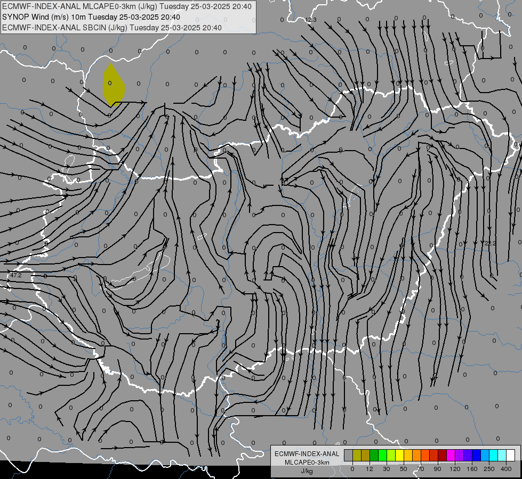This screenshot has height=479, width=522.
Task: Click the legend title ECMWF-INDEX-ANAL
Action: pyautogui.click(x=307, y=454)
